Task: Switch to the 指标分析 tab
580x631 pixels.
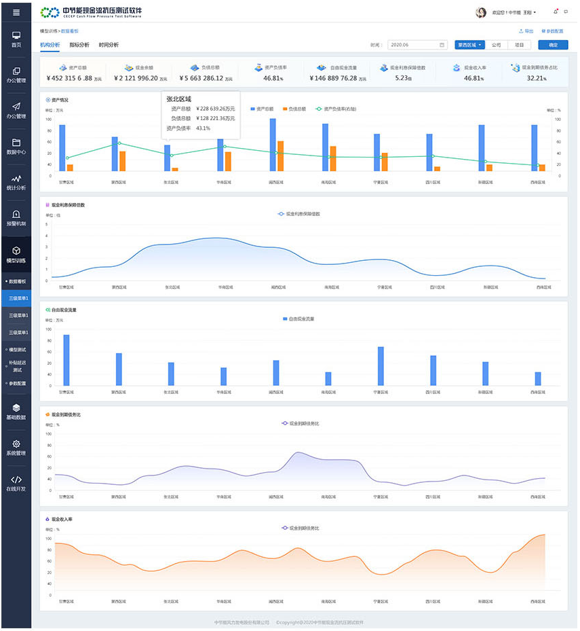Action: click(x=79, y=45)
